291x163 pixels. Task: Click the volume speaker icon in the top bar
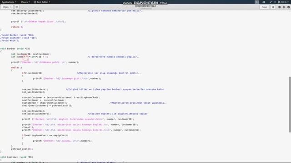coord(275,2)
